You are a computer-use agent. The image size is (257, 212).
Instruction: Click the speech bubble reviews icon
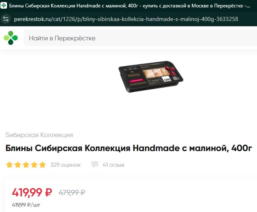click(95, 165)
